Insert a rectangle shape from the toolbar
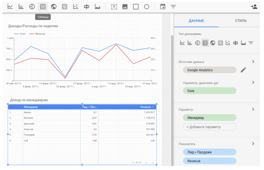Screen dimensions: 264x170 (x=136, y=7)
